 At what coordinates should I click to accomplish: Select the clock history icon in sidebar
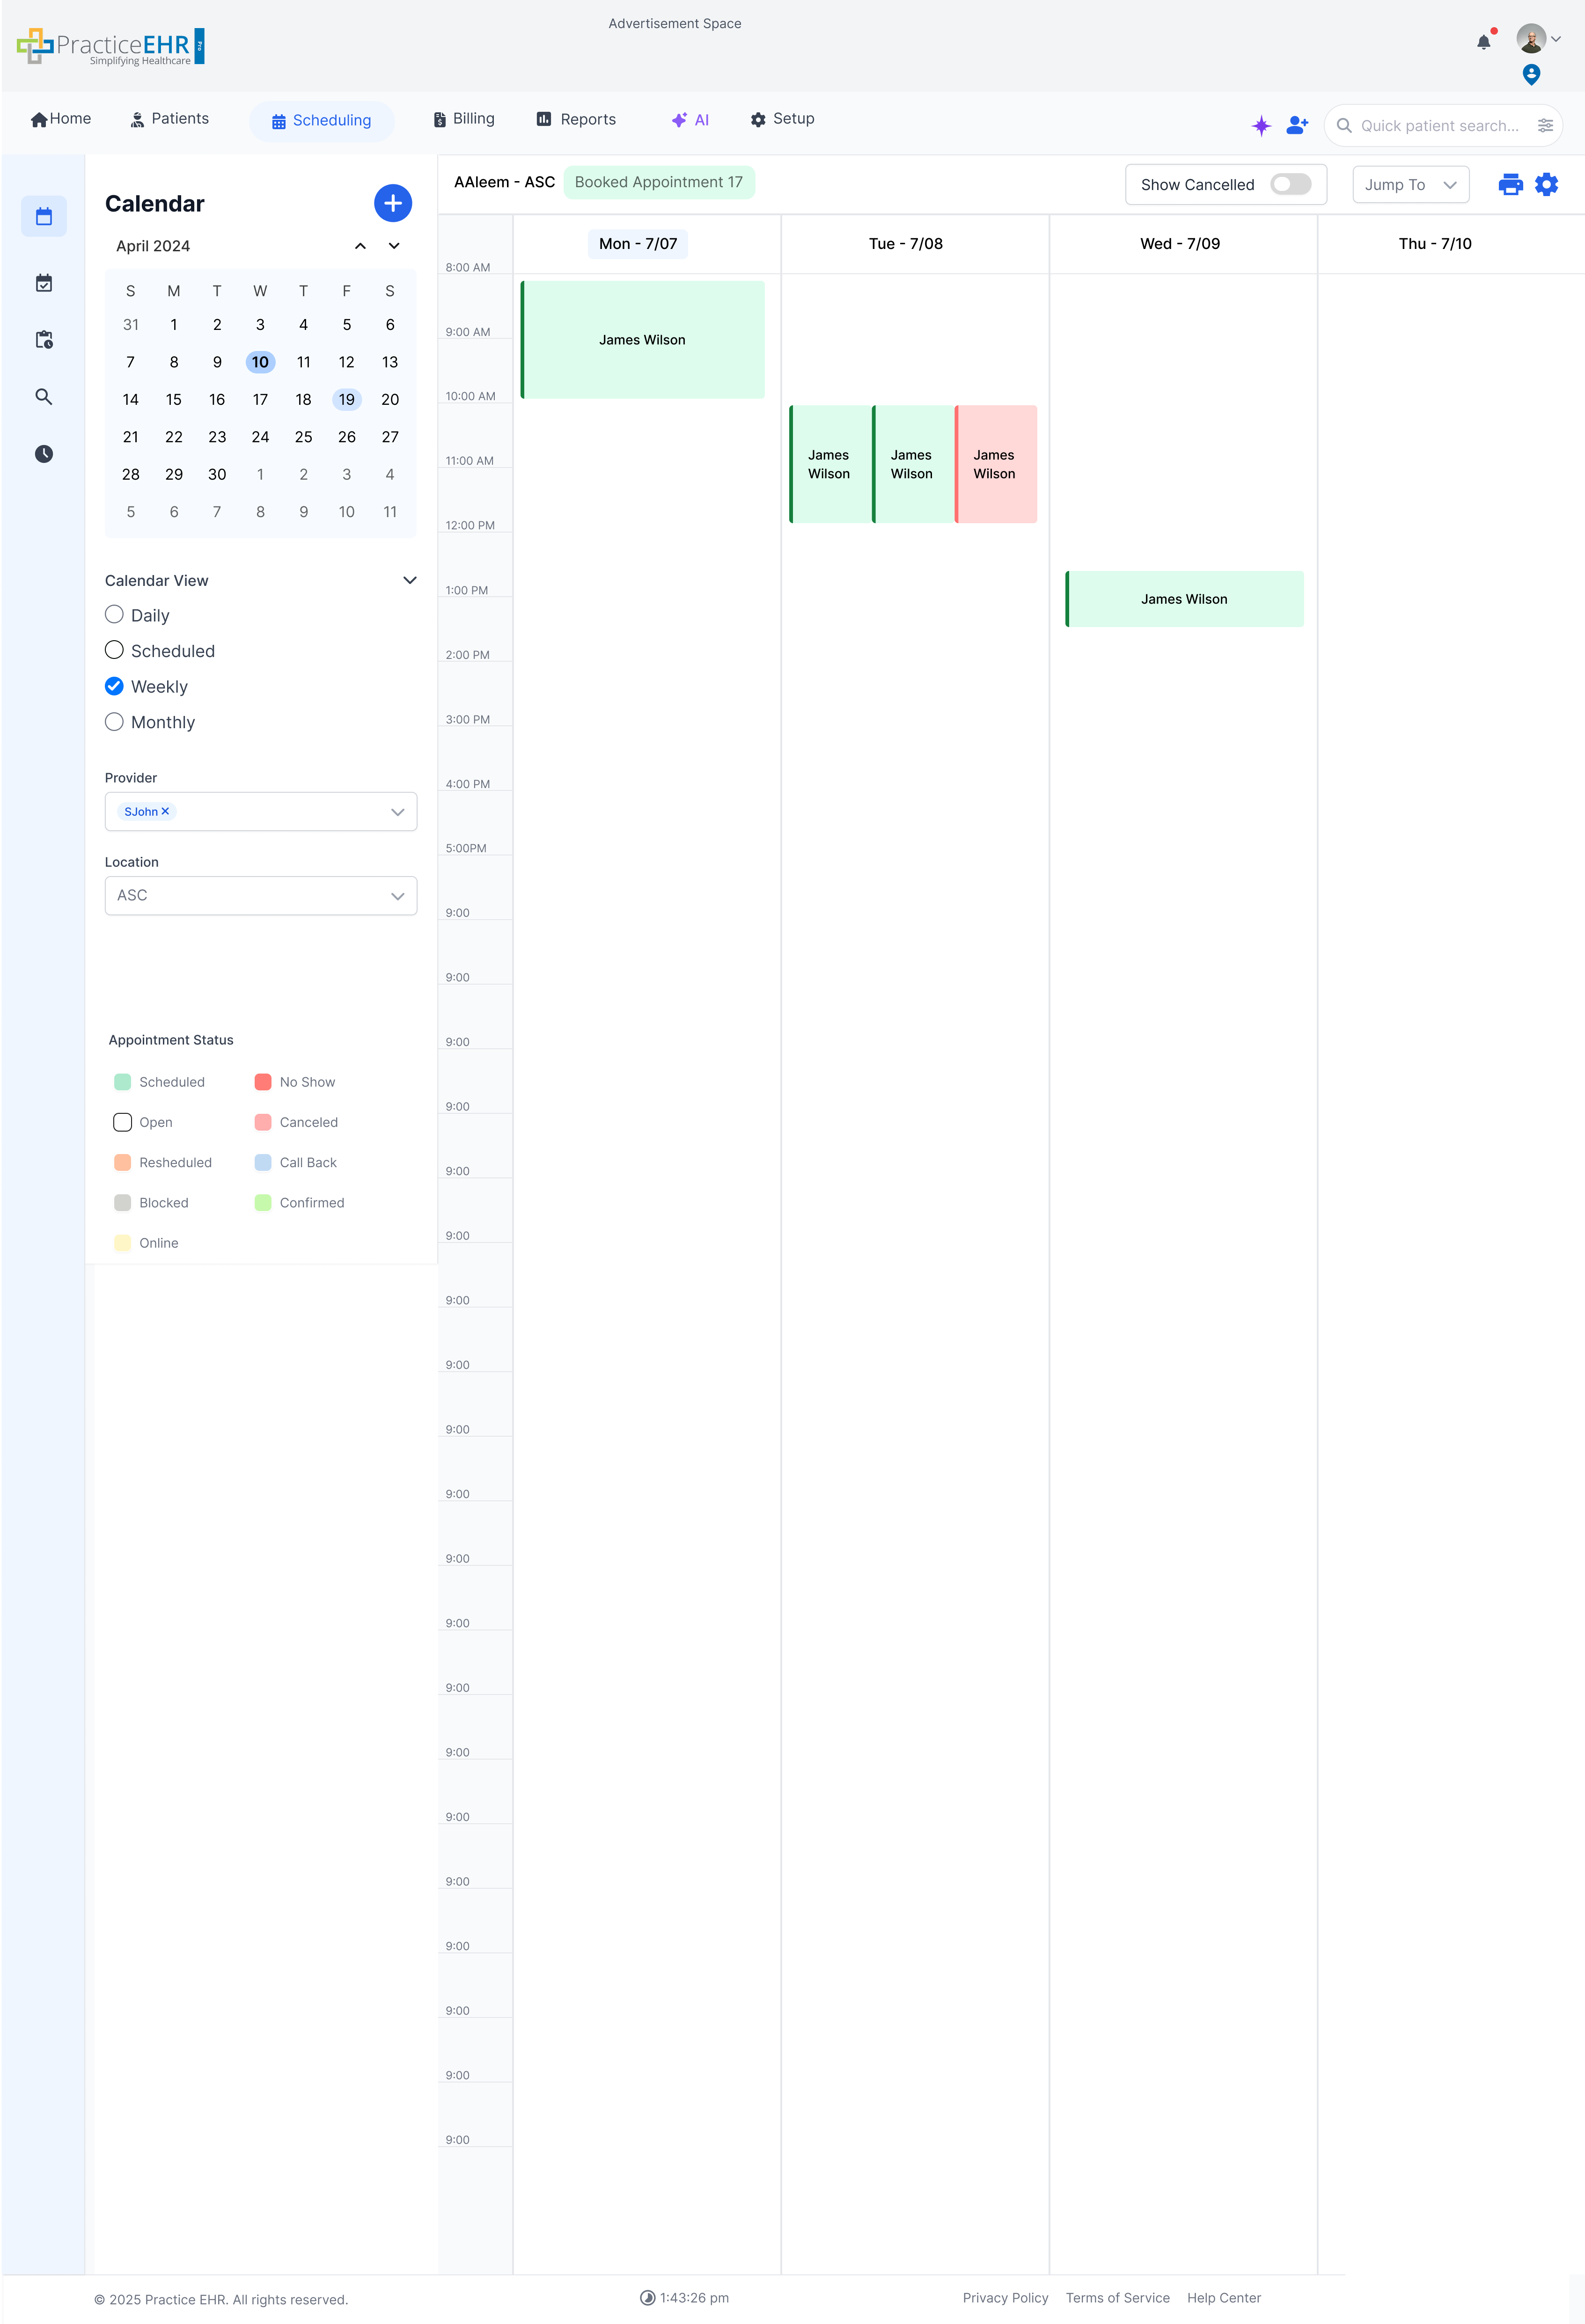(x=44, y=454)
